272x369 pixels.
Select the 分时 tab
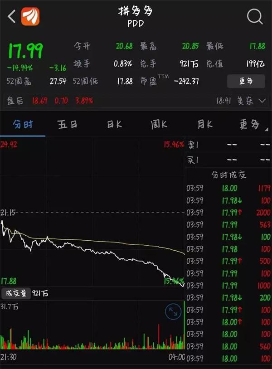23,124
